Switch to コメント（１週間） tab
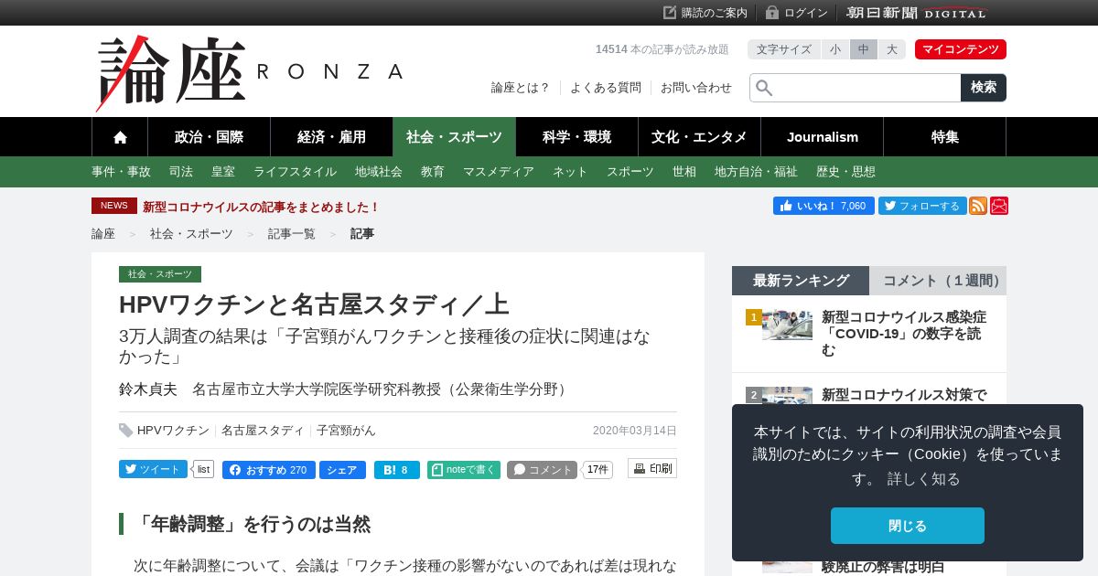The width and height of the screenshot is (1098, 576). [x=938, y=281]
